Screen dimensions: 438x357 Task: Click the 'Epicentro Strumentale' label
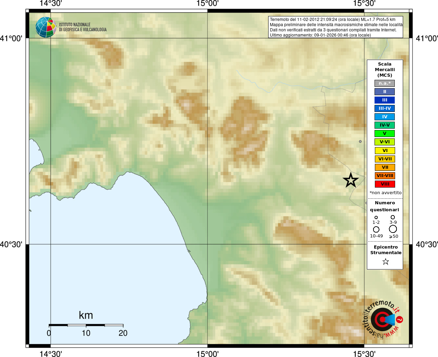point(386,250)
